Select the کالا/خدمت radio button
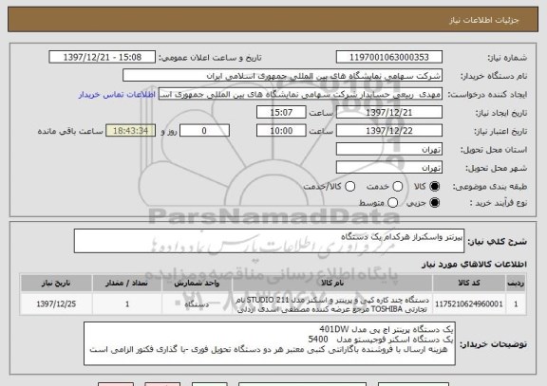Viewport: 547px width, 386px height. pos(349,187)
